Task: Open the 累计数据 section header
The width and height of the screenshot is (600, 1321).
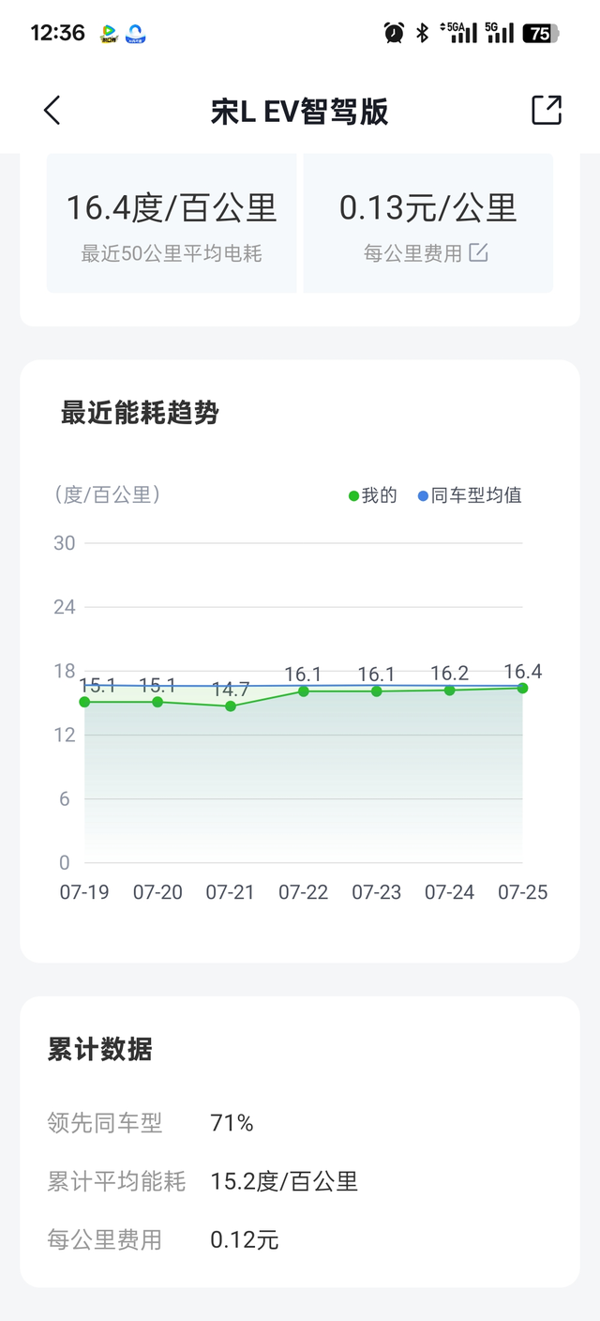Action: click(103, 1049)
